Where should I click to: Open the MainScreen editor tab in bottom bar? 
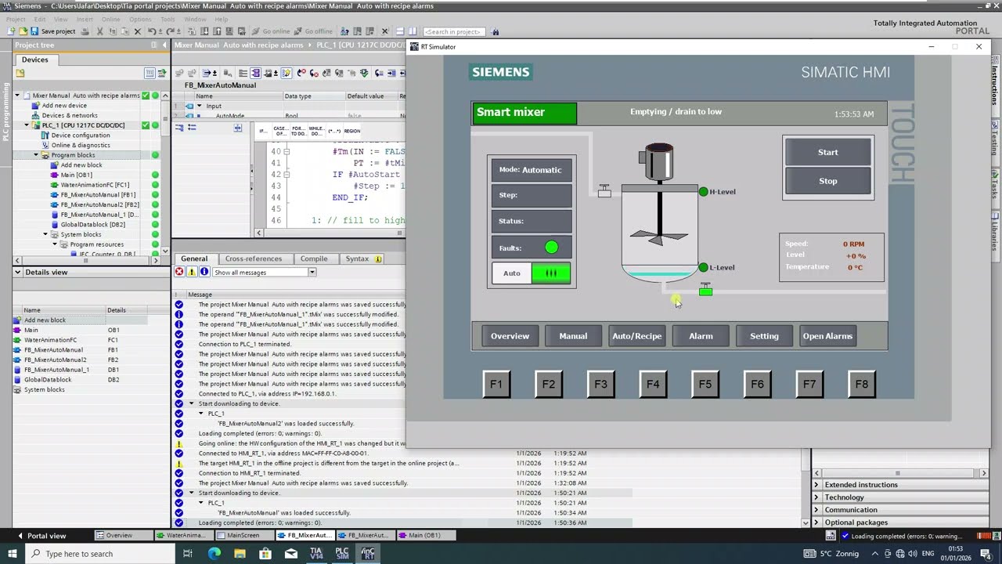(x=243, y=536)
